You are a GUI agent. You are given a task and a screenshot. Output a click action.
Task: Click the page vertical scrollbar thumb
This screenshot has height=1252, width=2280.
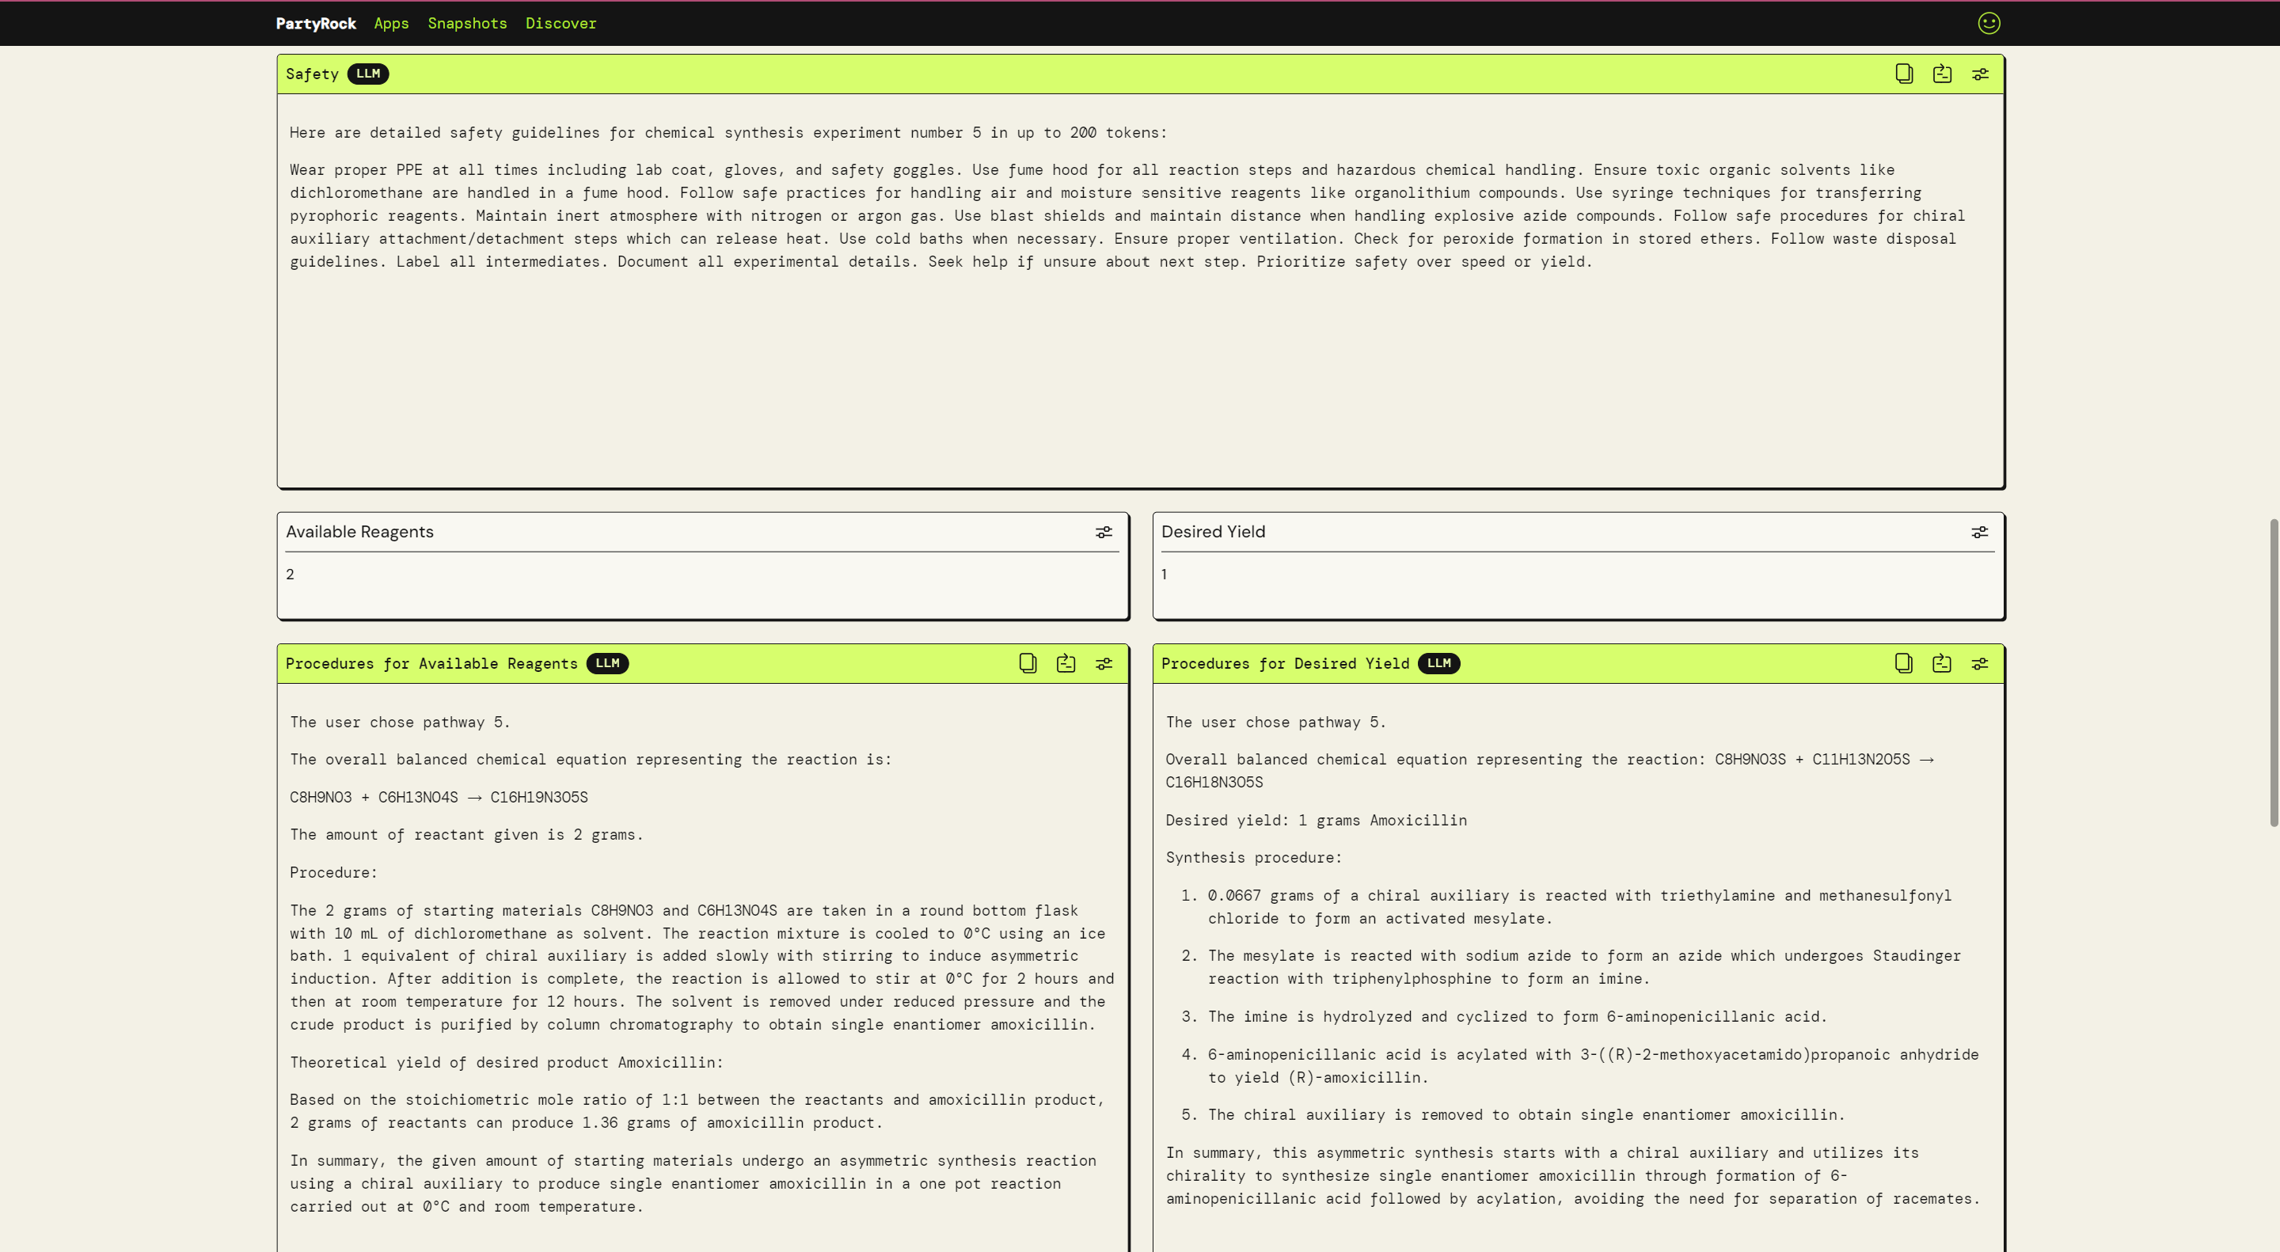pos(2273,673)
